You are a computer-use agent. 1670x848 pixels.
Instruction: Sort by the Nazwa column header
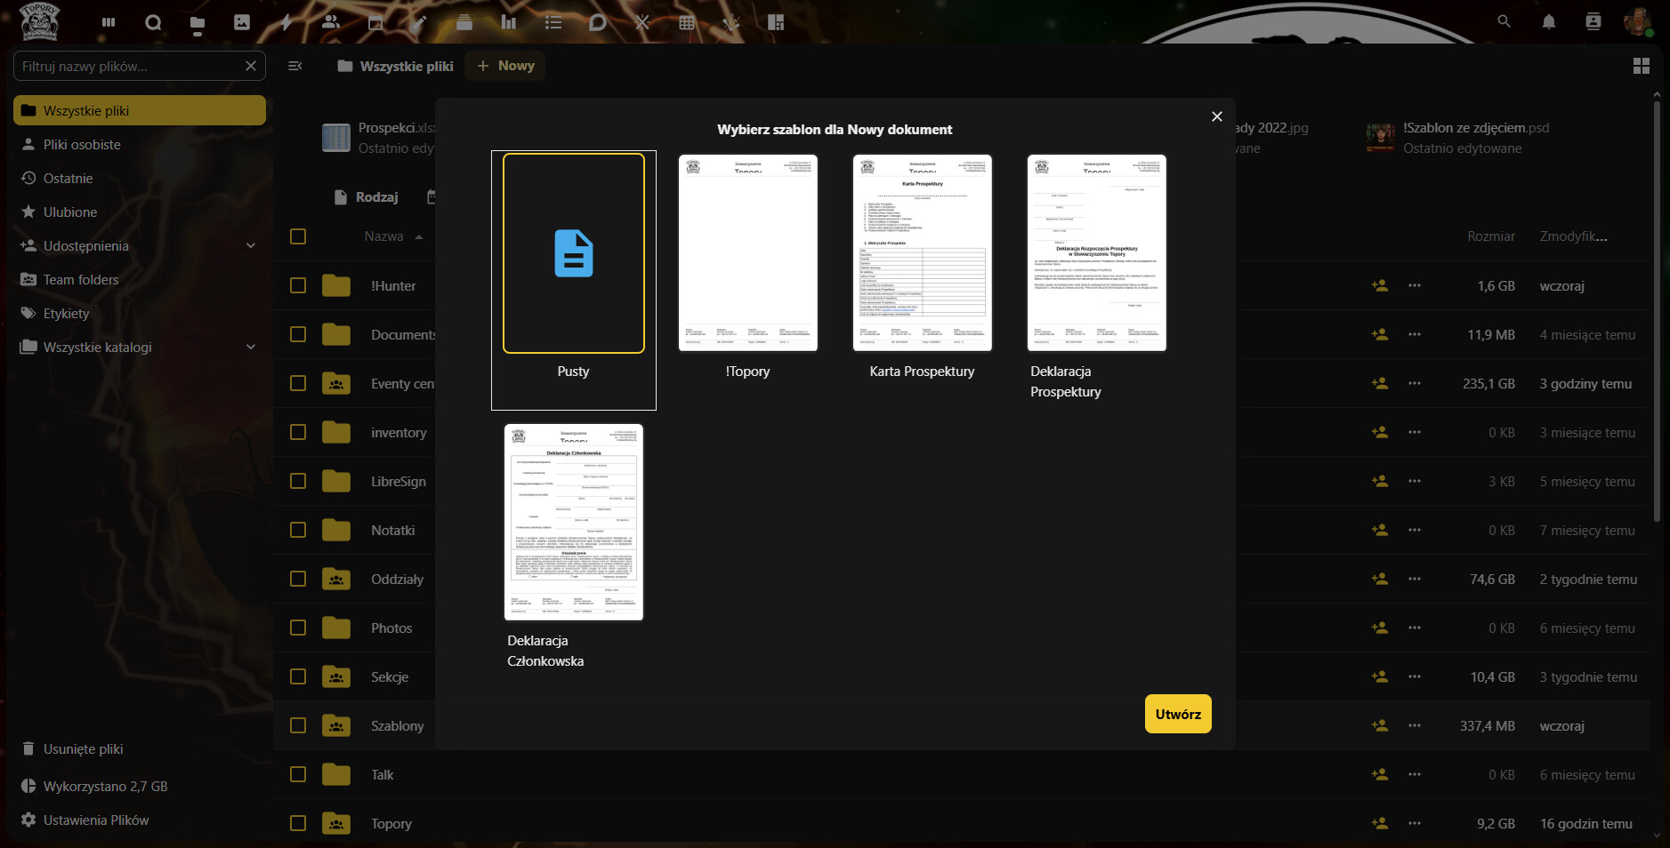click(393, 236)
